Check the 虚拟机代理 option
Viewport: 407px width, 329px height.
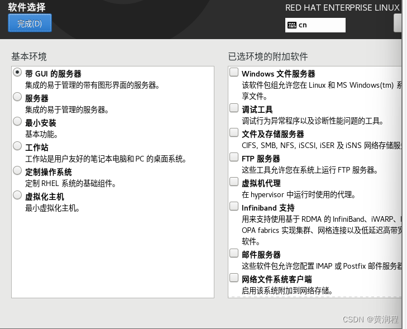pyautogui.click(x=234, y=182)
